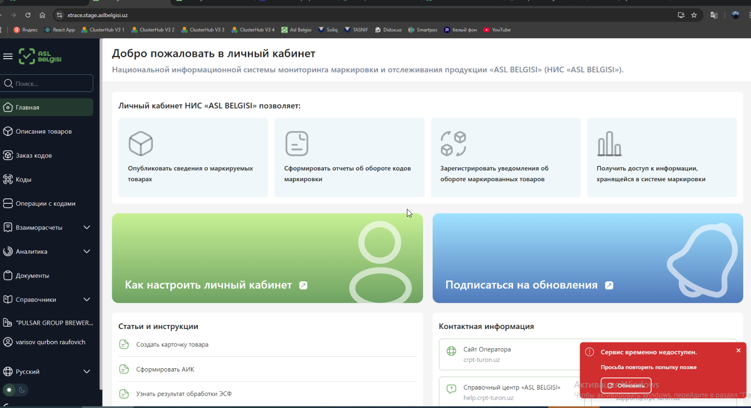The width and height of the screenshot is (751, 408).
Task: Click Аналитика chart icon
Action: tap(8, 251)
